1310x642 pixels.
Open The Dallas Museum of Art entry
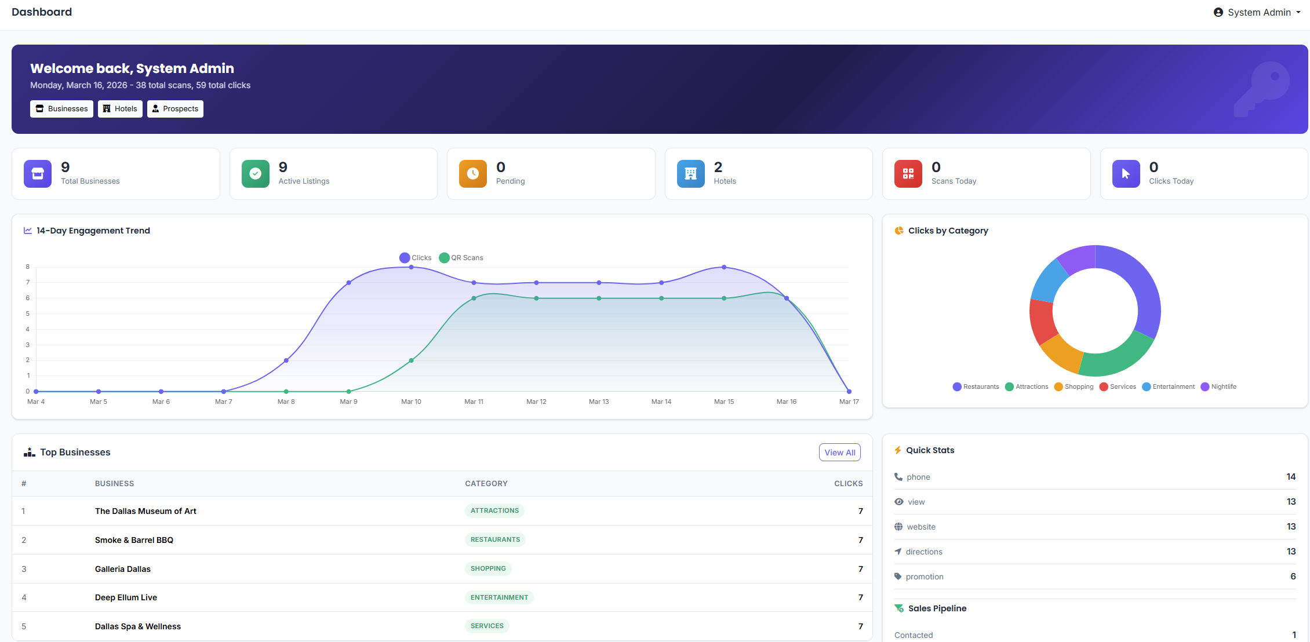pos(145,510)
